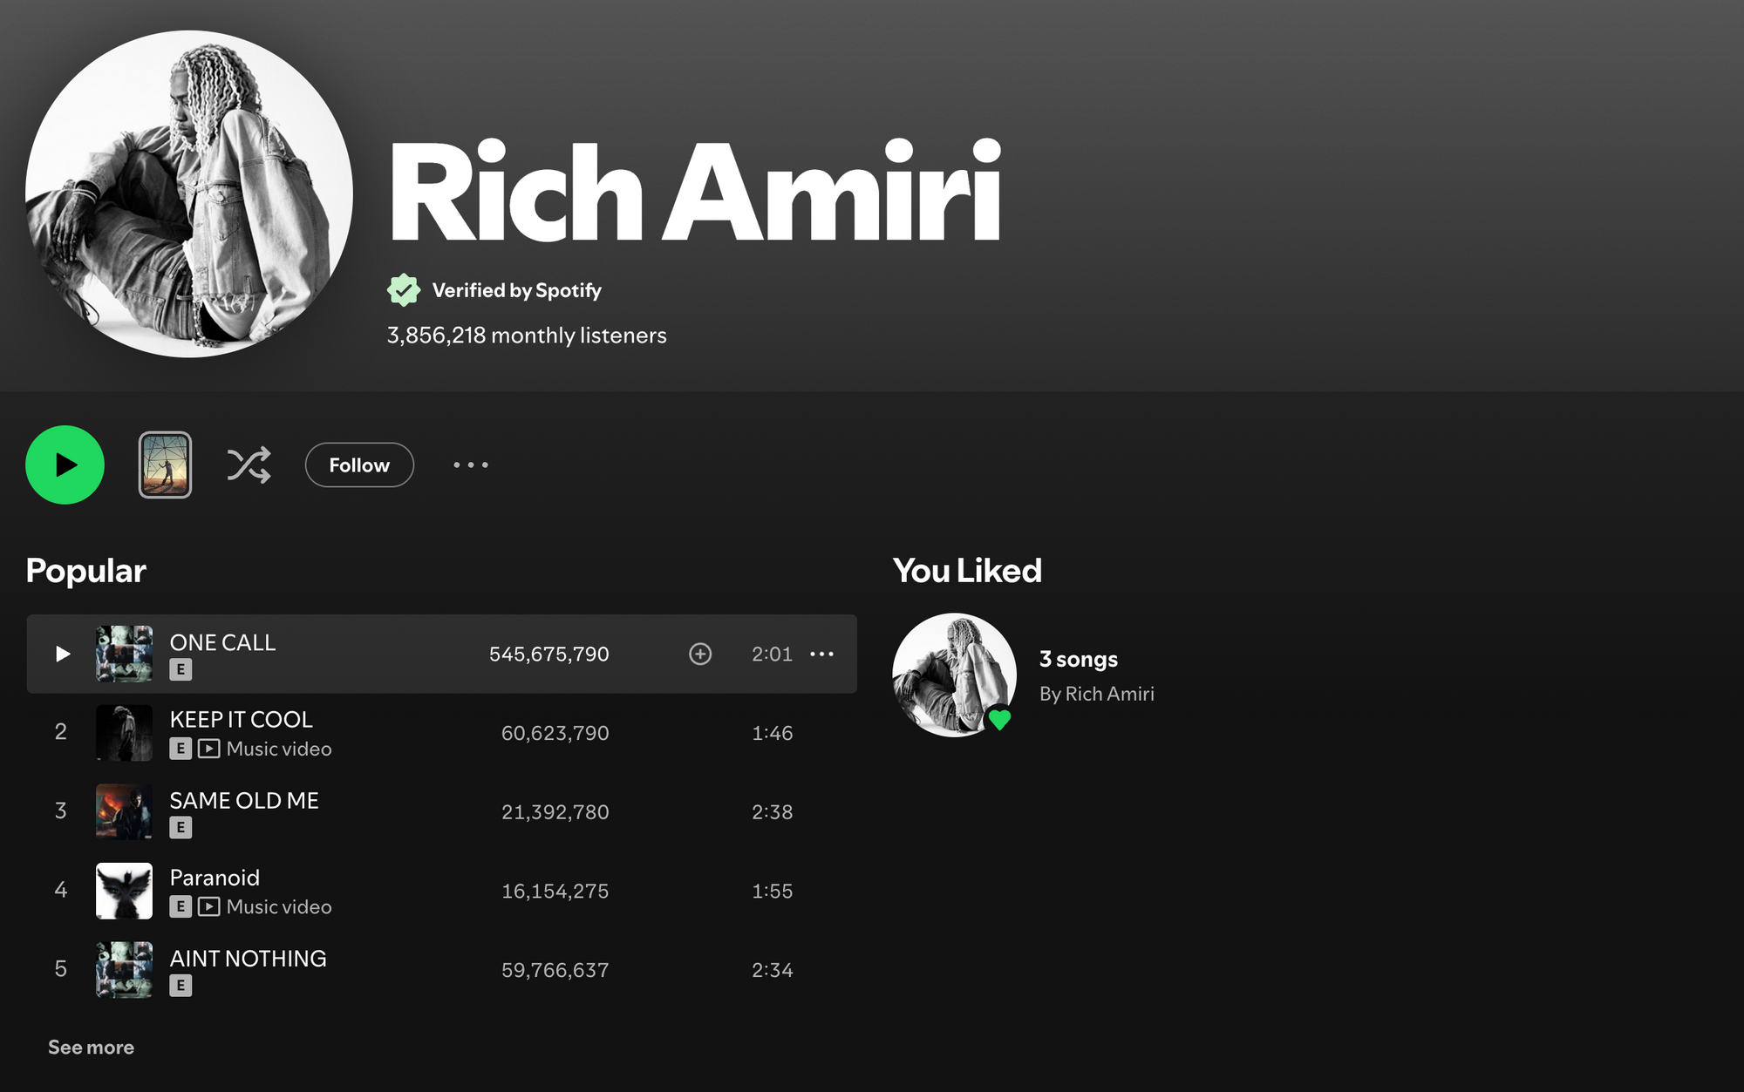Click the Verified by Spotify checkmark badge

coord(404,290)
